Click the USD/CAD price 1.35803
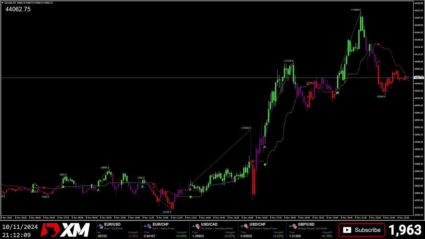425x239 pixels. [x=198, y=236]
